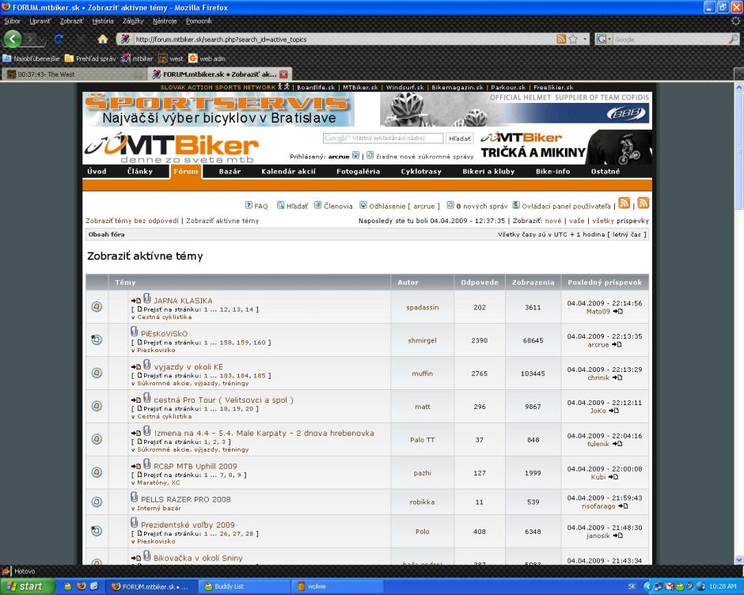Switch to the Bazár navigation tab

tap(230, 171)
